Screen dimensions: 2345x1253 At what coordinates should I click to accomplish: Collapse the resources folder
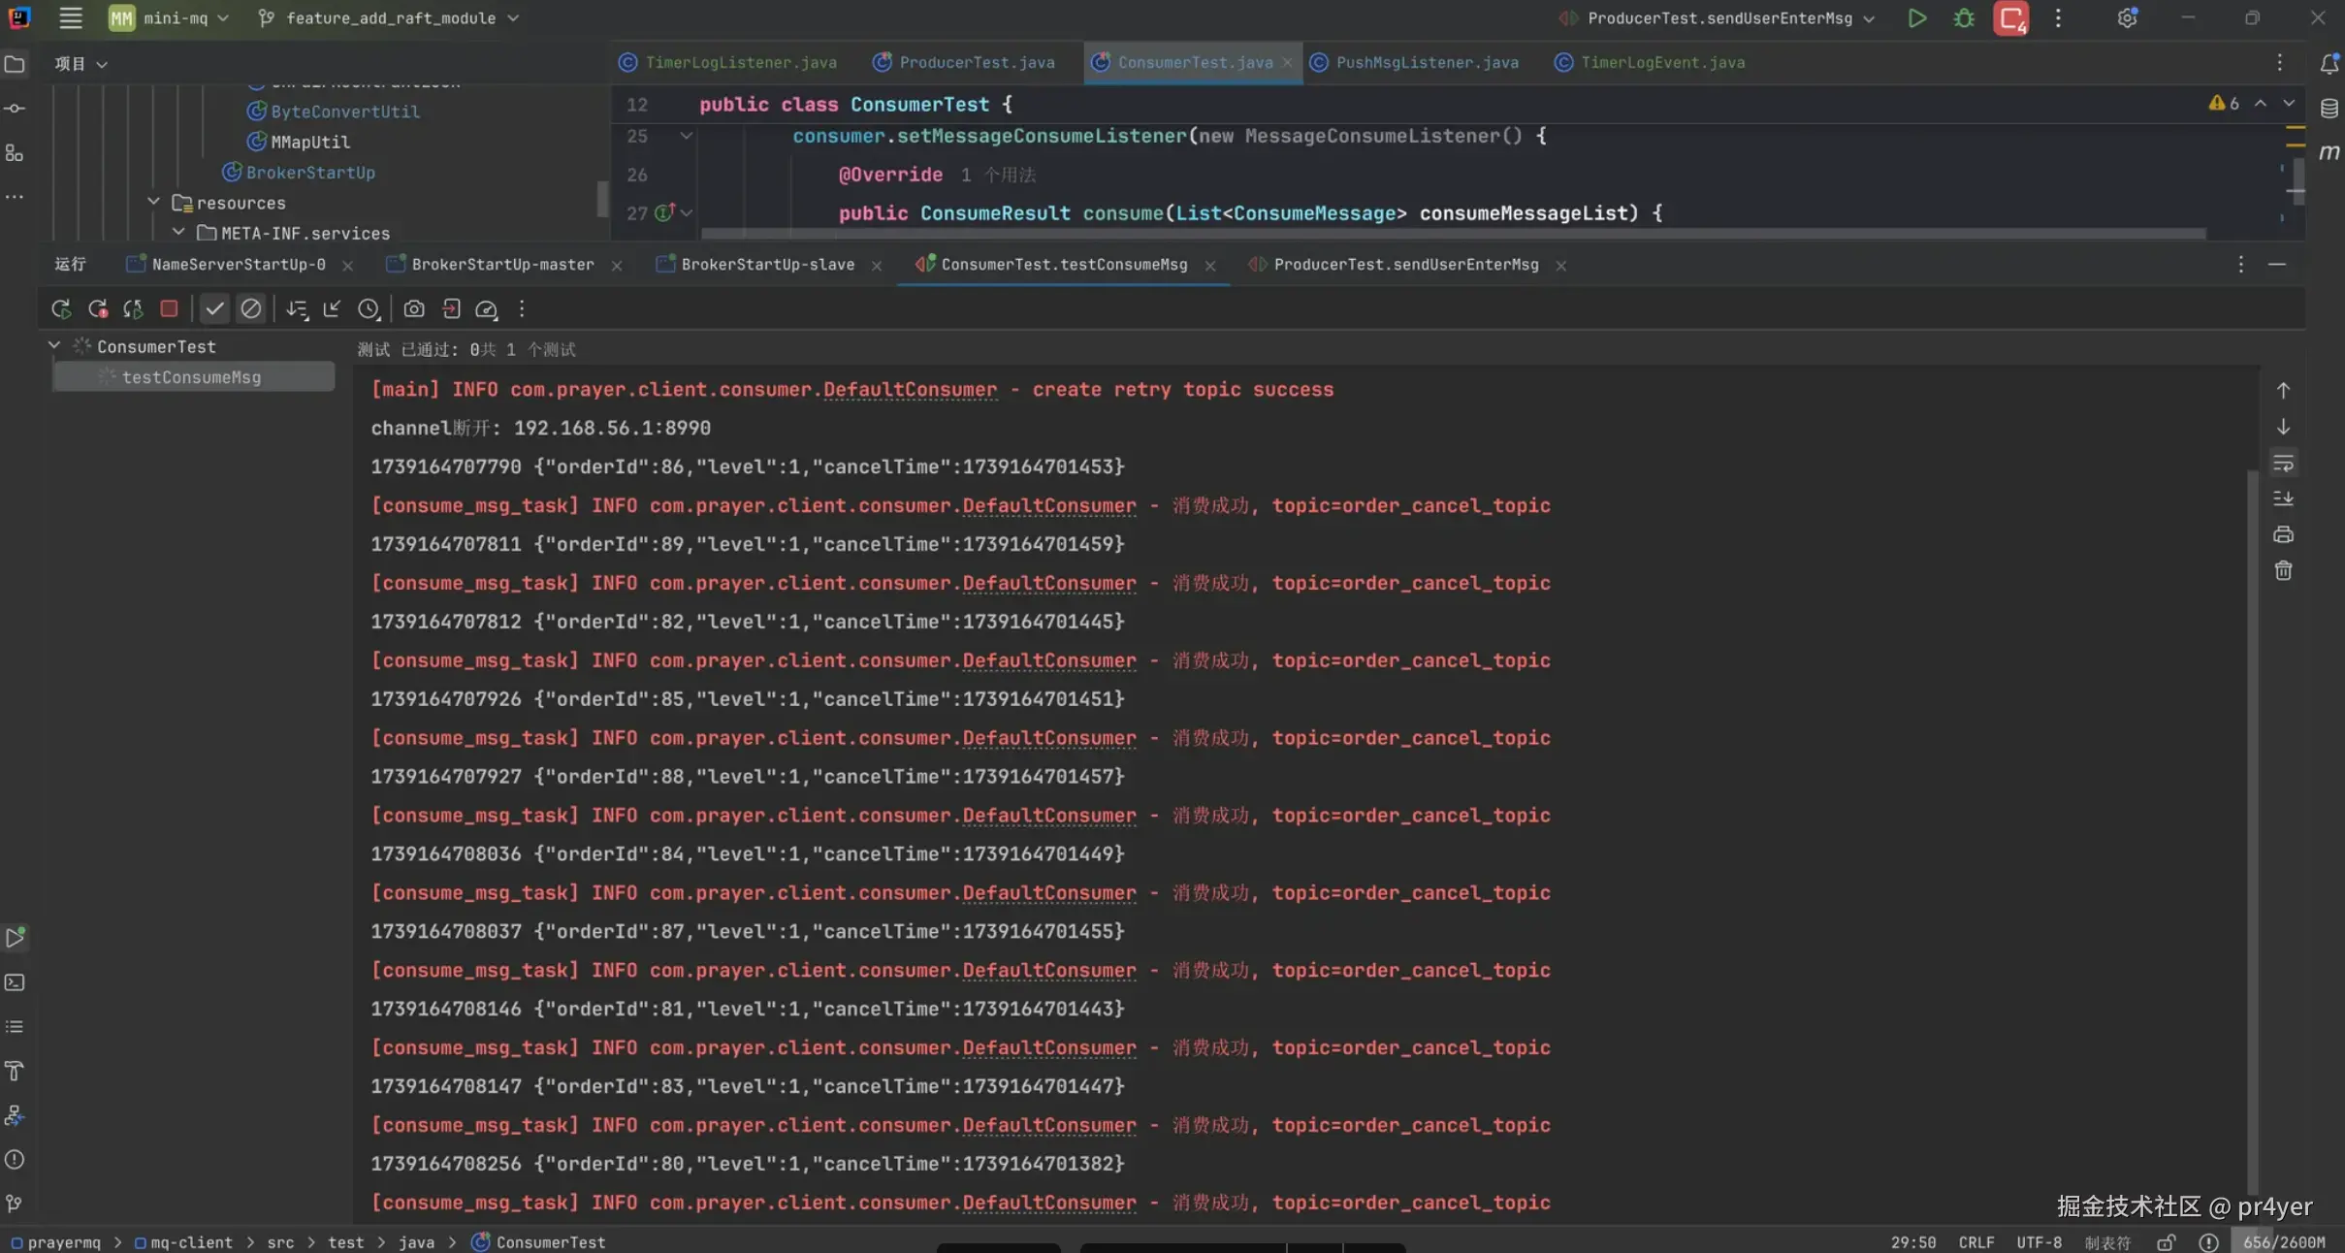coord(153,202)
